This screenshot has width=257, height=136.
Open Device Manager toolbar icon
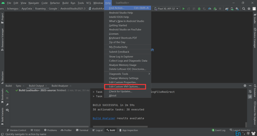coord(232,9)
